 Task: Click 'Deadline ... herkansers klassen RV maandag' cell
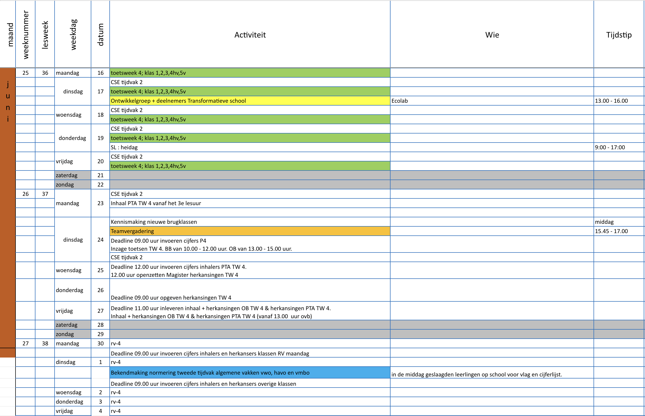[250, 353]
